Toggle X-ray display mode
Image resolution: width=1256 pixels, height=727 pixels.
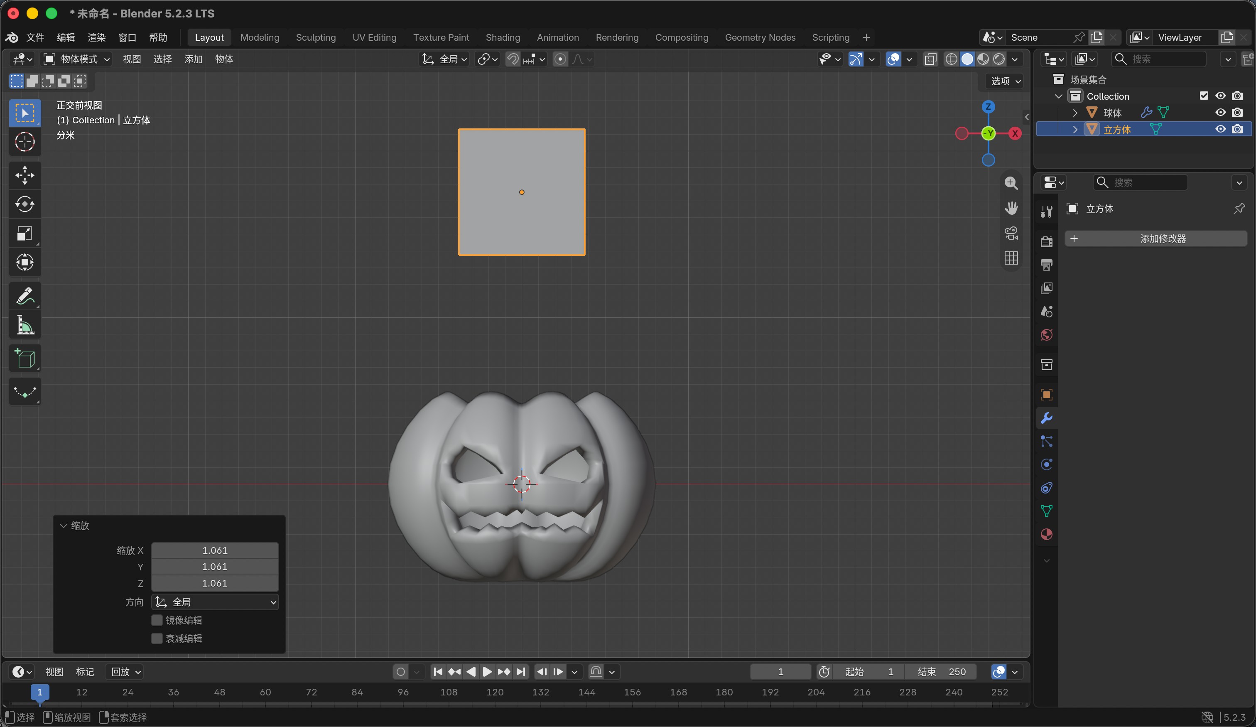point(930,59)
